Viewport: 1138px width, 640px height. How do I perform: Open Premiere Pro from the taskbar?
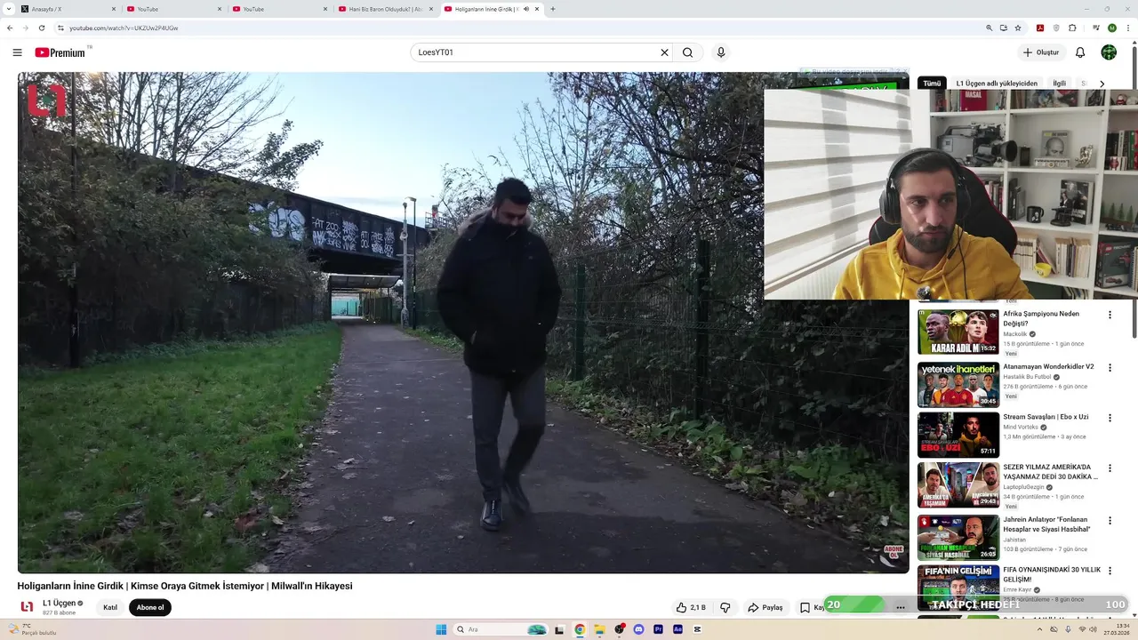(658, 629)
